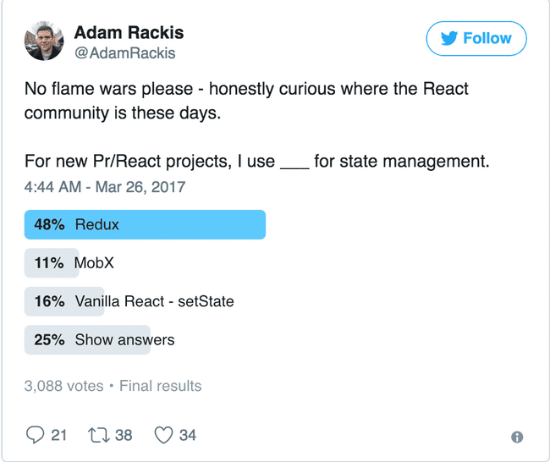Click the info circle icon

(x=517, y=437)
